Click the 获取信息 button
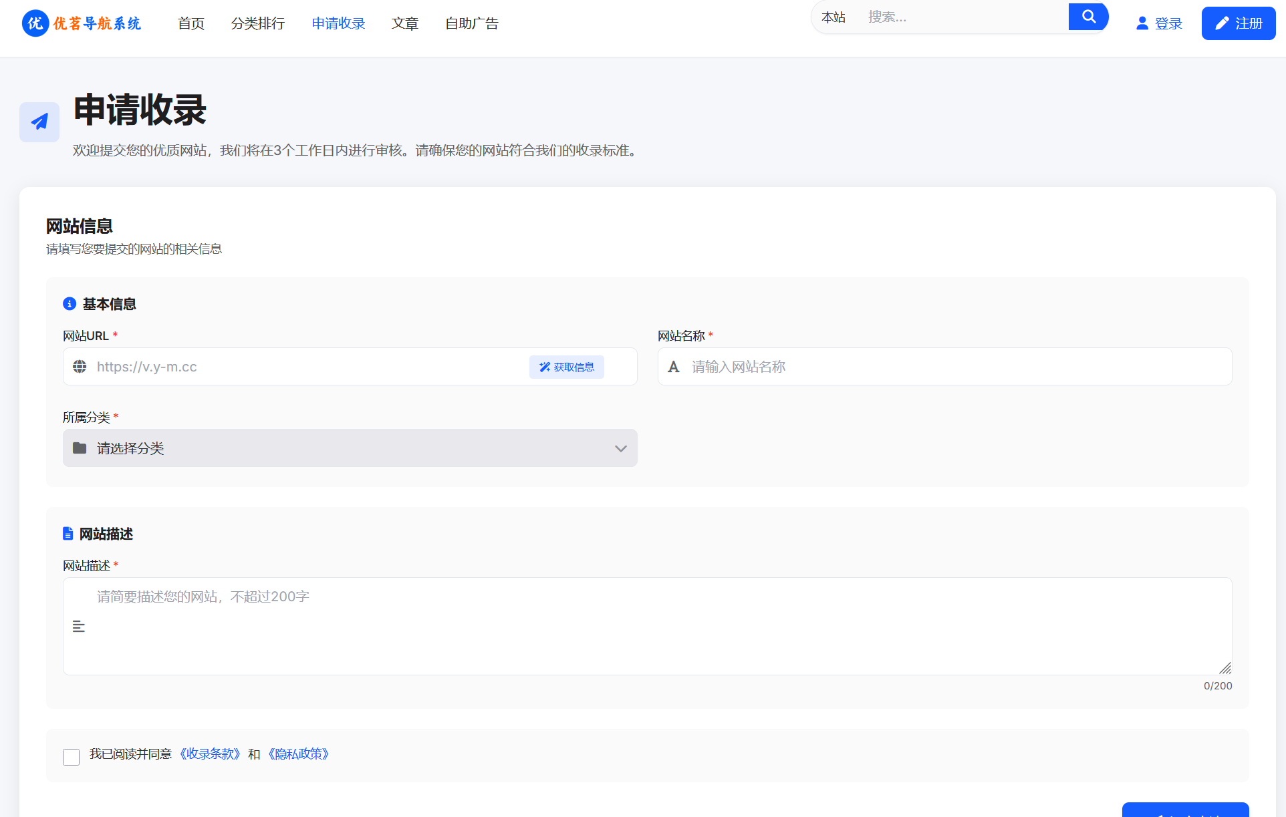The width and height of the screenshot is (1286, 817). [566, 367]
